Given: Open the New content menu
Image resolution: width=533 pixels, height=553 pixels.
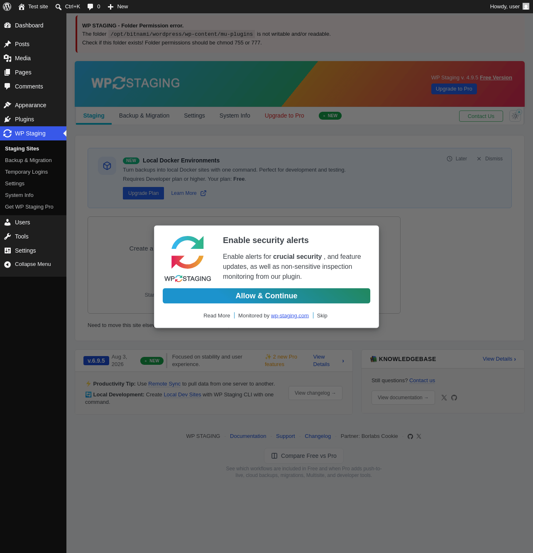Looking at the screenshot, I should (x=118, y=7).
